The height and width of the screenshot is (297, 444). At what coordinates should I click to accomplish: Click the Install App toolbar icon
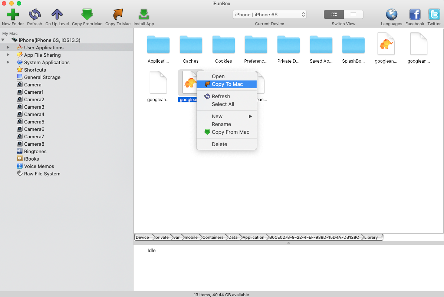click(x=144, y=14)
